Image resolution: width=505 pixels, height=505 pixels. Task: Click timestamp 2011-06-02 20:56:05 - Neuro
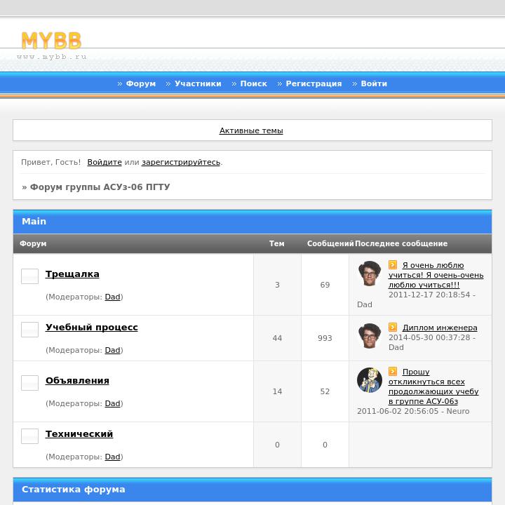pos(413,411)
